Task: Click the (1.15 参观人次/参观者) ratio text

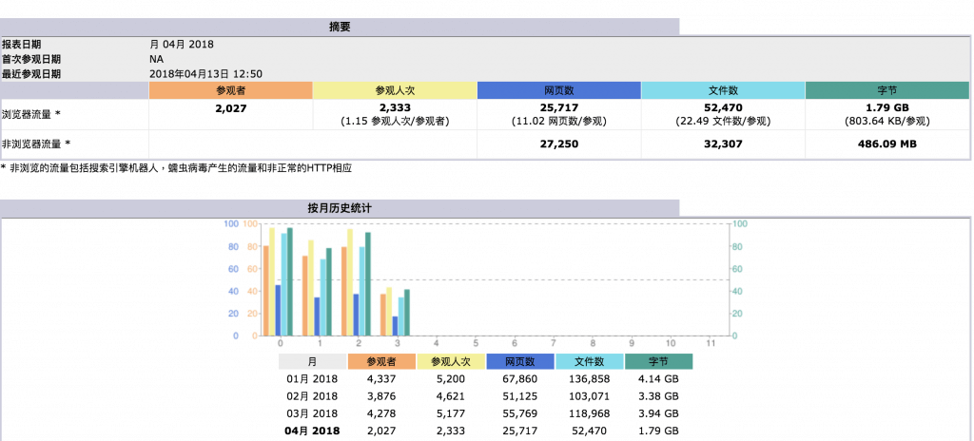Action: pyautogui.click(x=395, y=121)
